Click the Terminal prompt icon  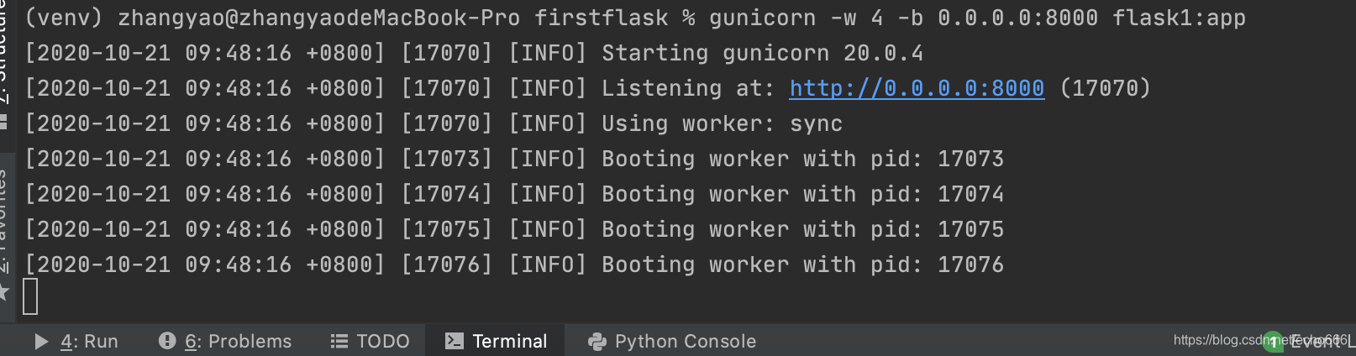coord(454,340)
